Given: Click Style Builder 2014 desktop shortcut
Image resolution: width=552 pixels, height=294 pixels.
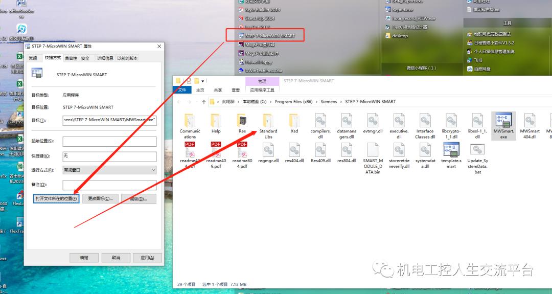Looking at the screenshot, I should click(x=259, y=10).
